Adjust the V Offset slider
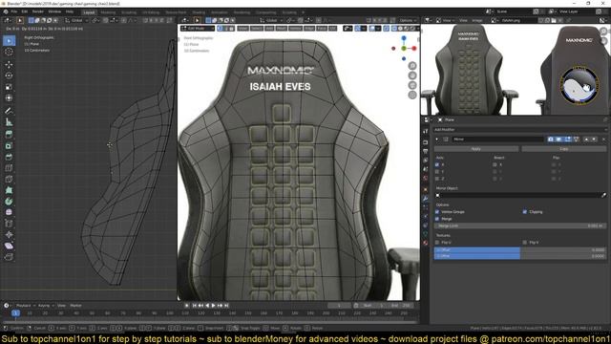The width and height of the screenshot is (611, 344). pos(520,256)
